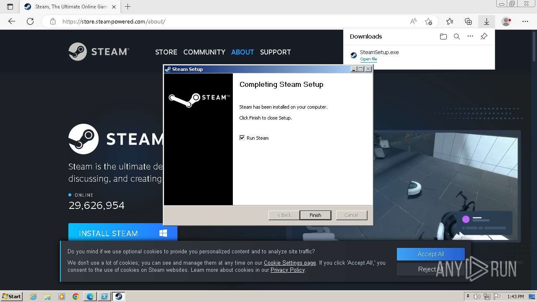
Task: Click the INSTALL STEAM button
Action: (x=123, y=233)
